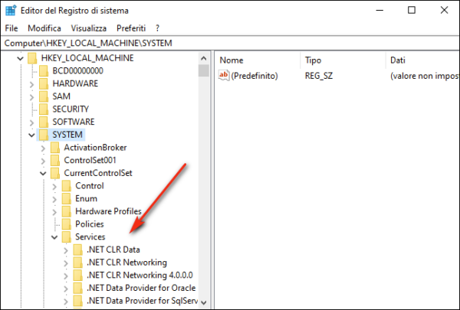
Task: Expand the .NET CLR Data key chevron
Action: 66,250
